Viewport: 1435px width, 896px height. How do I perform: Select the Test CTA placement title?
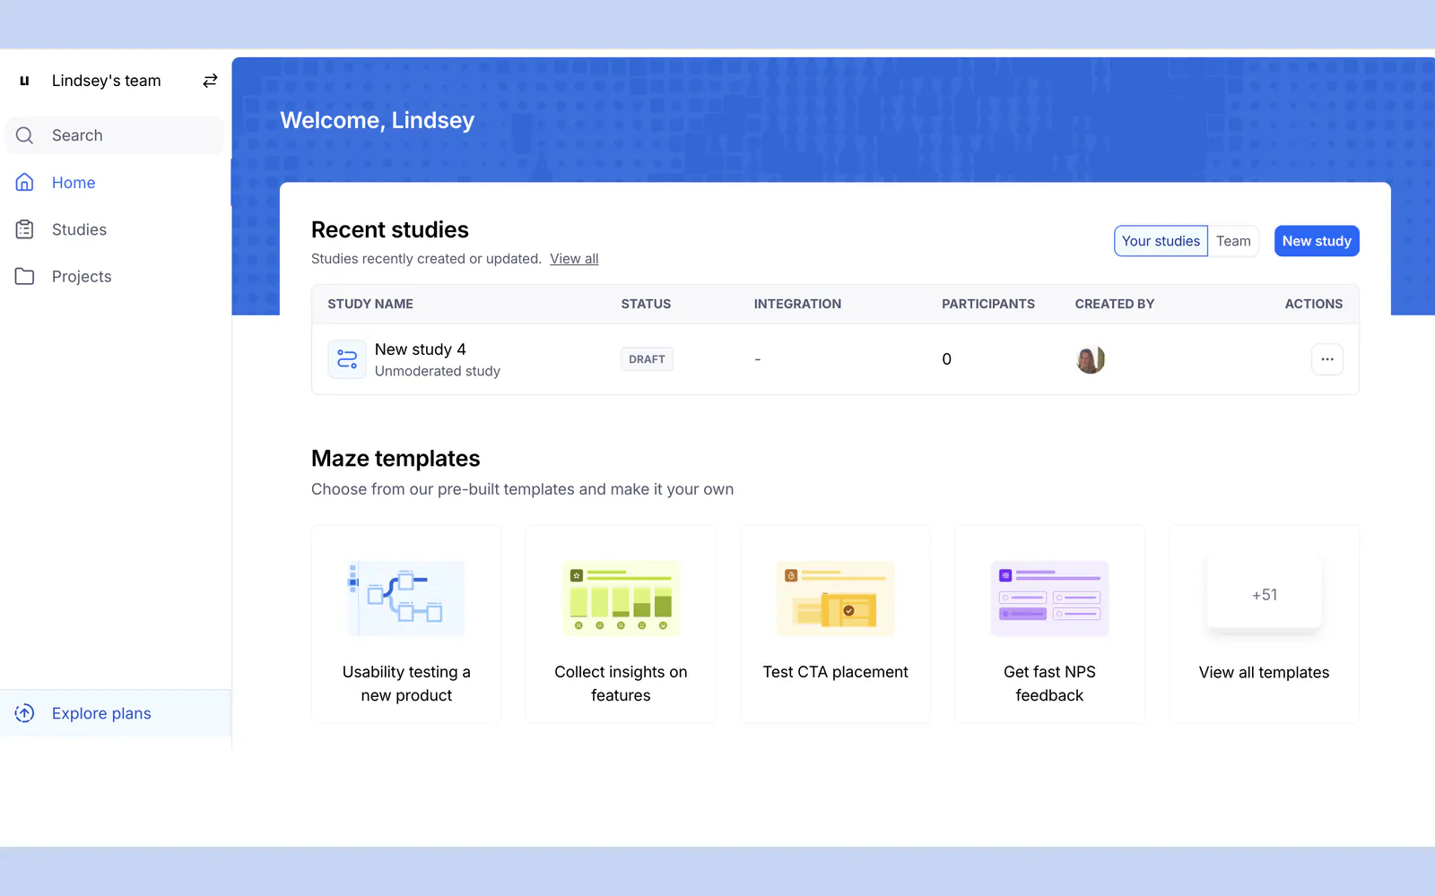coord(836,672)
